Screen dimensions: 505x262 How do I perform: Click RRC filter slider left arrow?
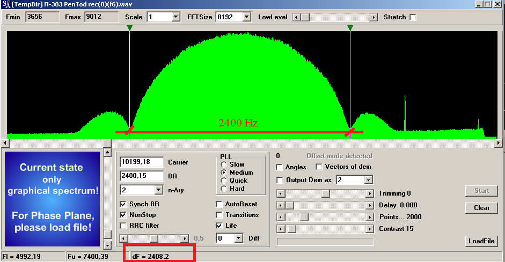tap(123, 238)
